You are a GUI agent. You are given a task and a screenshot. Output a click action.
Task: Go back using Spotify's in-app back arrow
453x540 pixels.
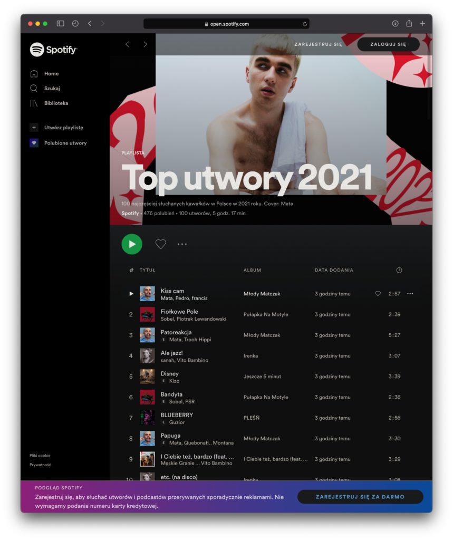(x=128, y=44)
